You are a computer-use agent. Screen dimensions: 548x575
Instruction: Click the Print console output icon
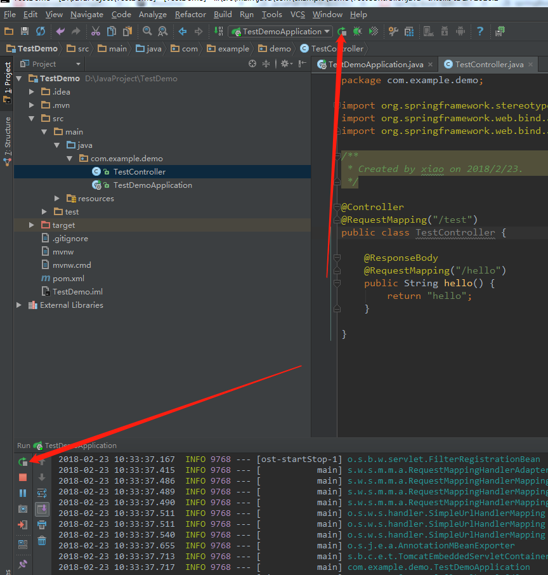tap(42, 525)
